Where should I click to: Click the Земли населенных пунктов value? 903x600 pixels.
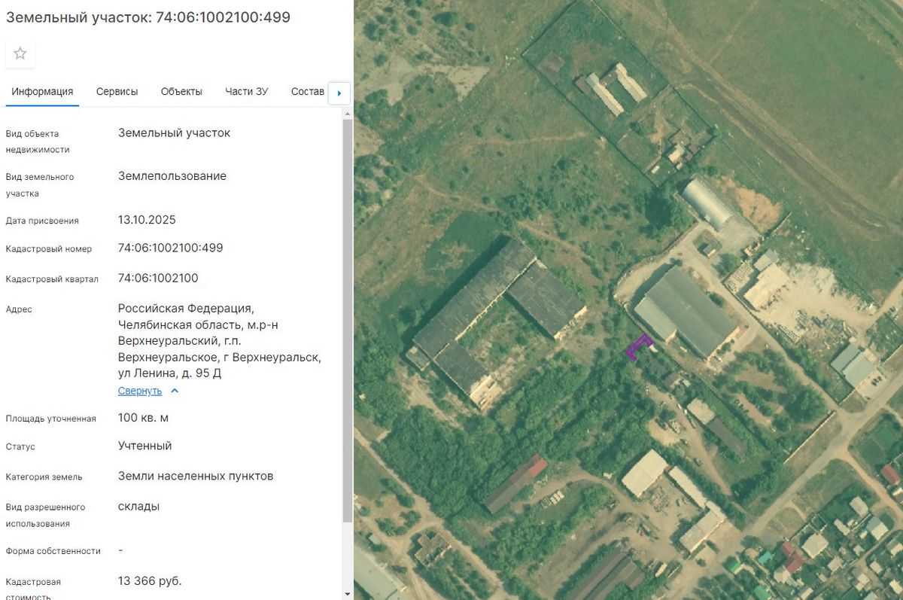click(196, 476)
